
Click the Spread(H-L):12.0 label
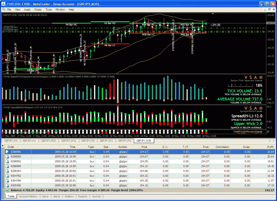[x=247, y=116]
